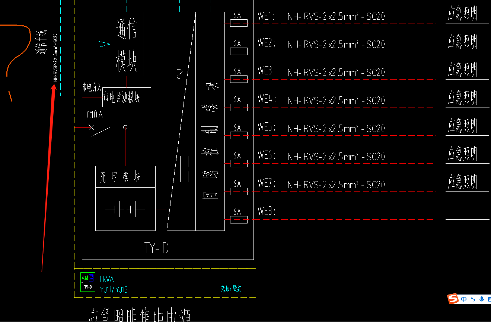Select the 6A fuse on WE3 circuit
491x322 pixels.
coord(239,79)
